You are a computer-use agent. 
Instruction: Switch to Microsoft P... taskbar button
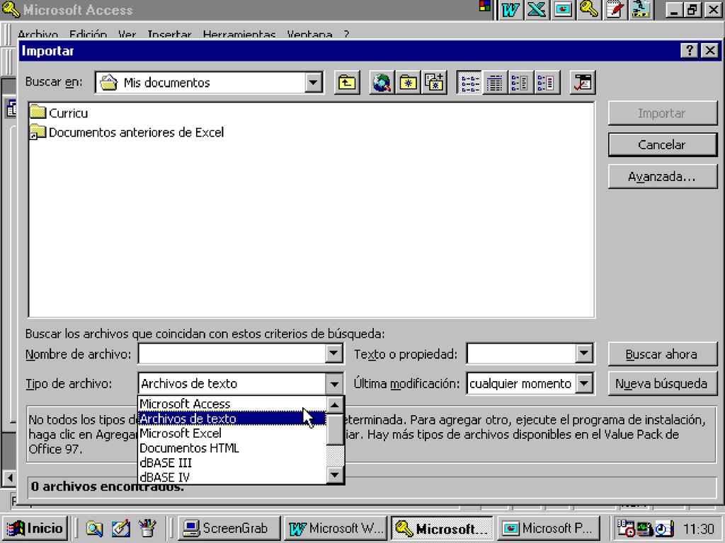point(549,529)
